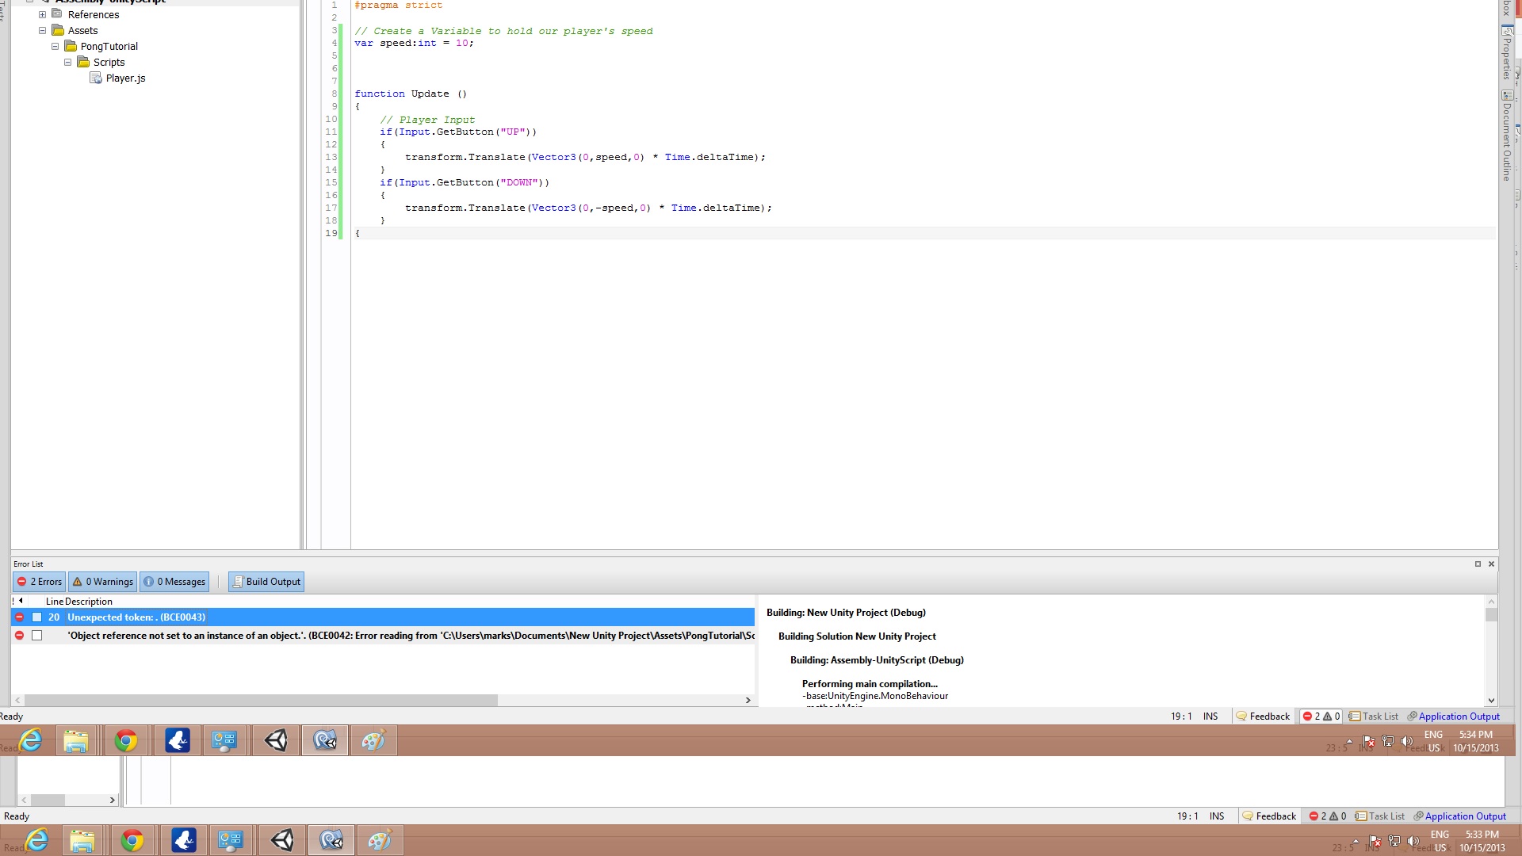1522x856 pixels.
Task: Check the box on the line 20 error row
Action: pyautogui.click(x=36, y=617)
